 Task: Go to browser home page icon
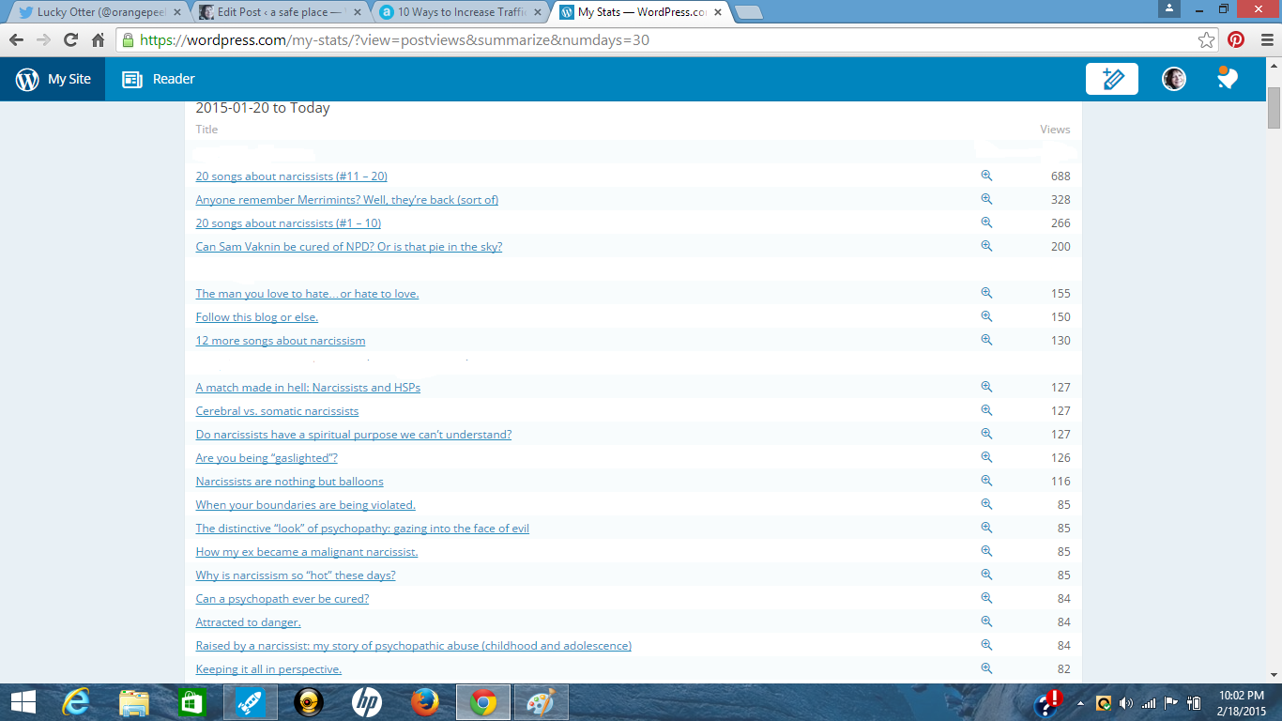pos(98,40)
